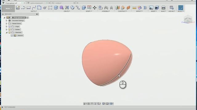Open the INSERT menu
The height and width of the screenshot is (110, 197).
[154, 11]
